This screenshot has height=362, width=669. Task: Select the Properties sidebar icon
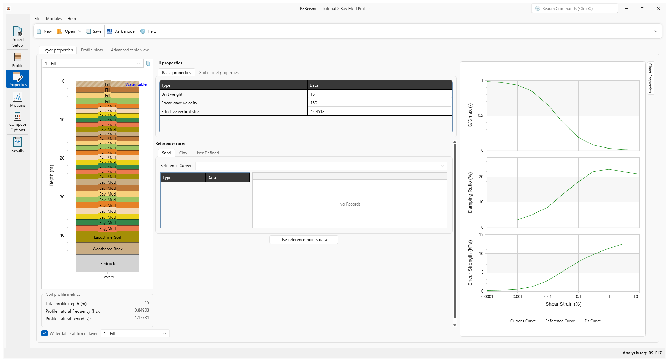point(18,79)
